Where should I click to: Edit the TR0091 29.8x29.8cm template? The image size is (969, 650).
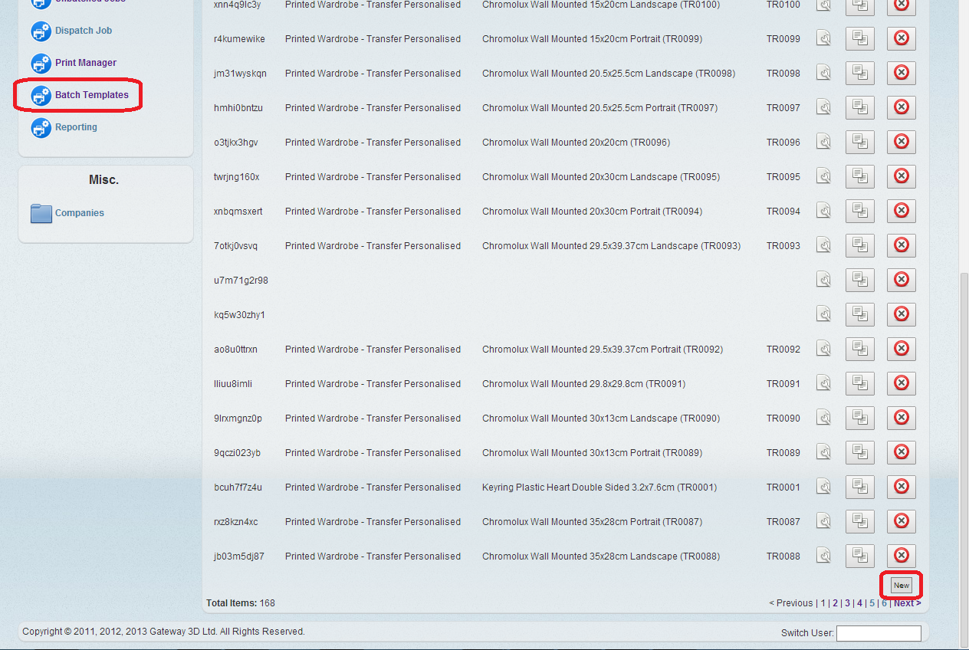[x=823, y=383]
